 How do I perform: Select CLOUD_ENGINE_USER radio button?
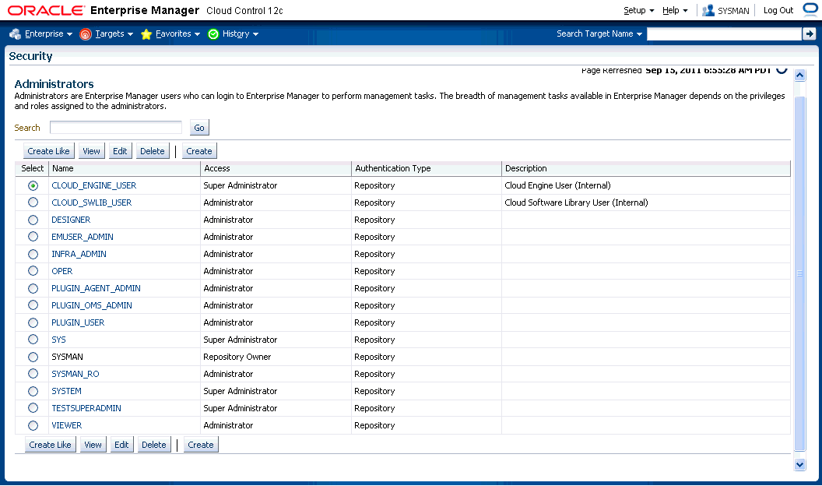33,185
